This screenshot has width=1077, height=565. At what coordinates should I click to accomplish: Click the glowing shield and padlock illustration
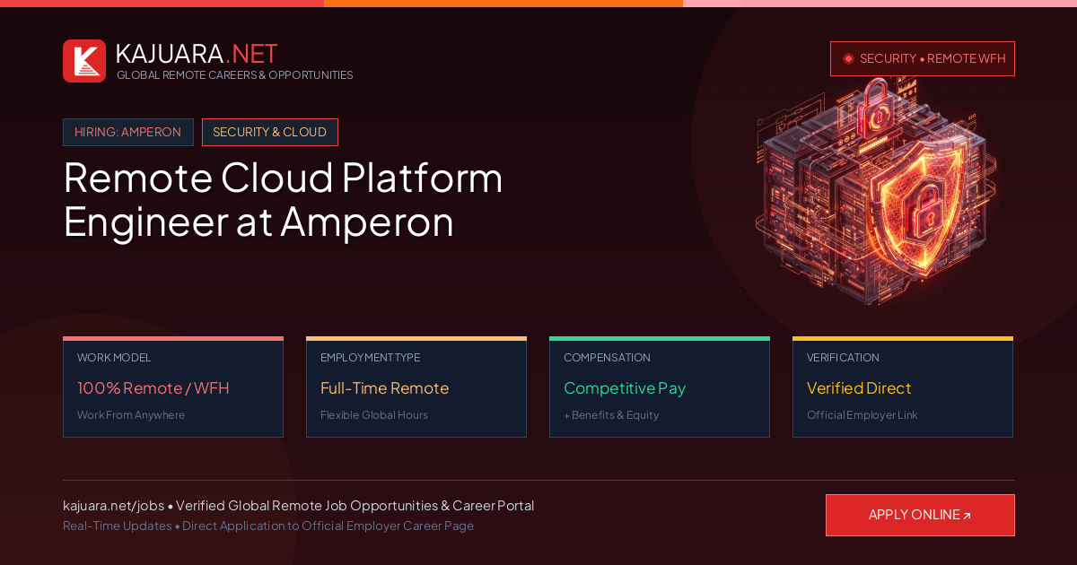click(x=877, y=191)
